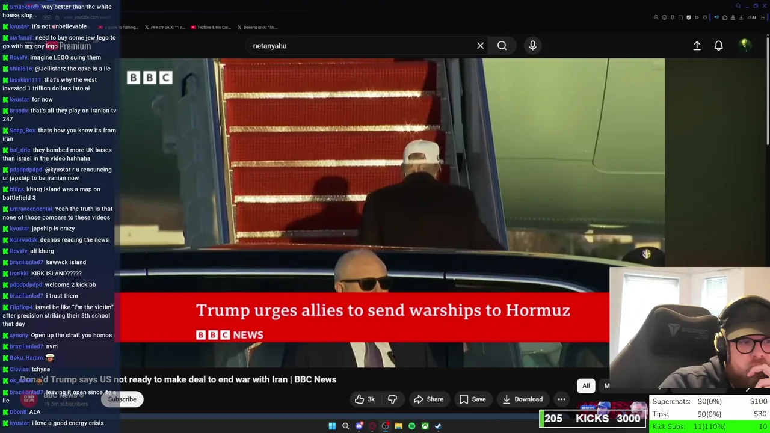Click the pin icon in browser toolbar
The image size is (770, 433).
pos(673,17)
